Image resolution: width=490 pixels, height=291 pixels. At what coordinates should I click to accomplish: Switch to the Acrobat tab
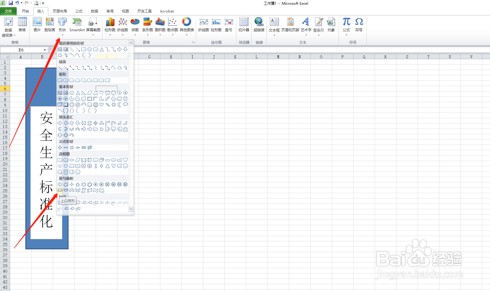click(x=167, y=11)
